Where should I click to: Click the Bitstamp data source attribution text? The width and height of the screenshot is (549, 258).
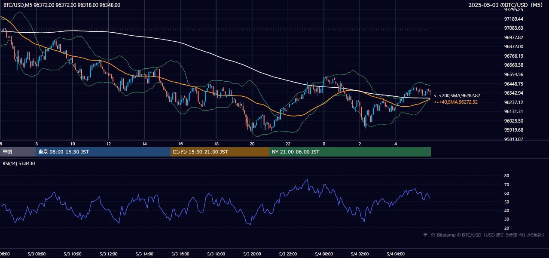click(484, 235)
